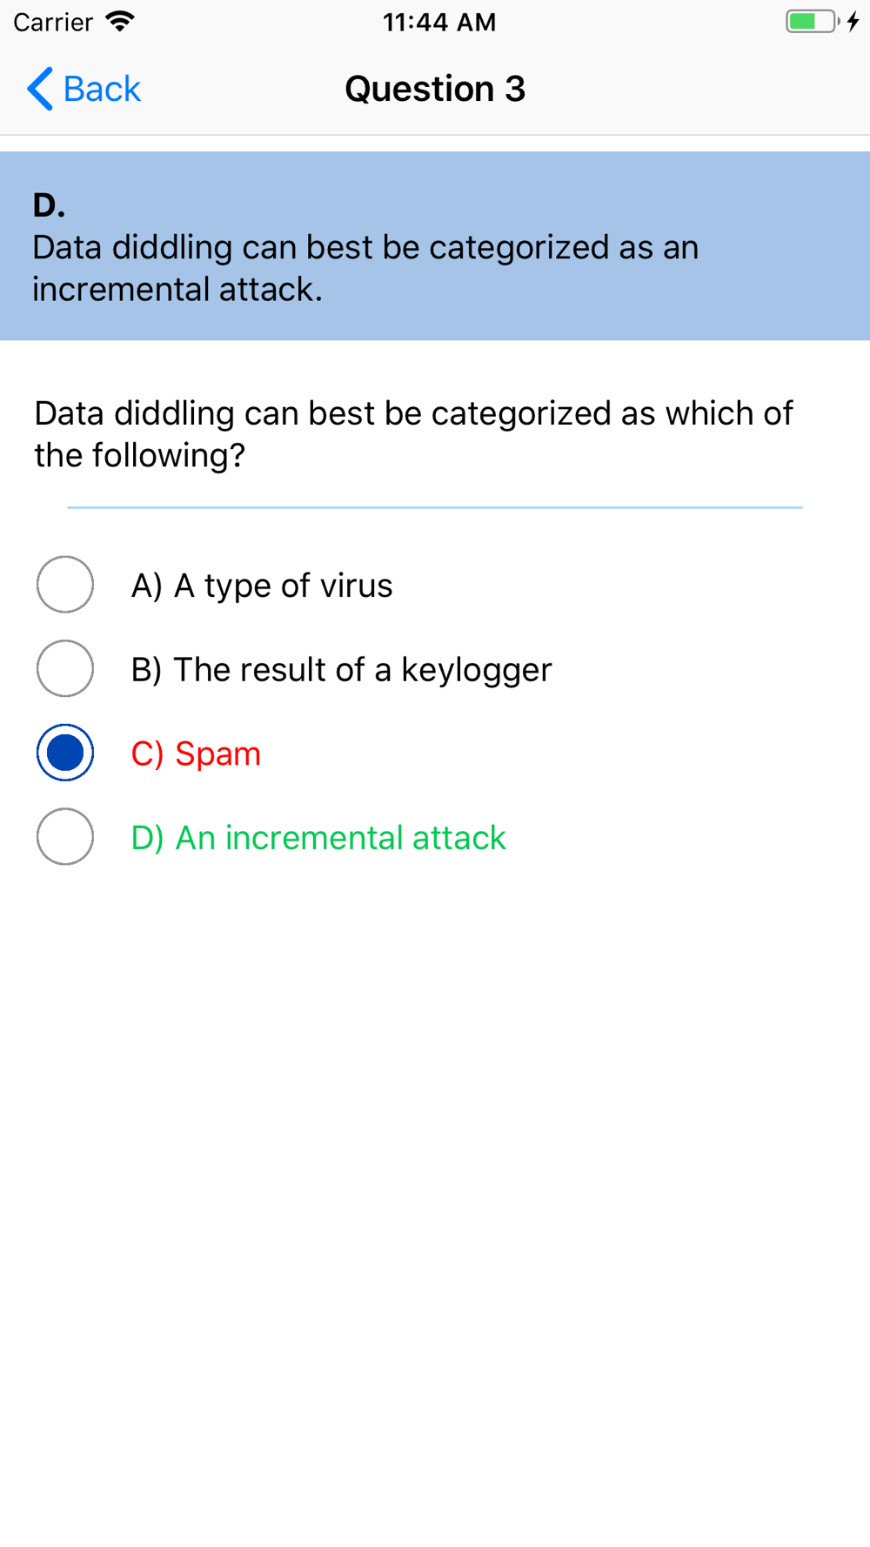Tap 'B) The result of a keylogger' text
This screenshot has width=870, height=1547.
point(341,670)
